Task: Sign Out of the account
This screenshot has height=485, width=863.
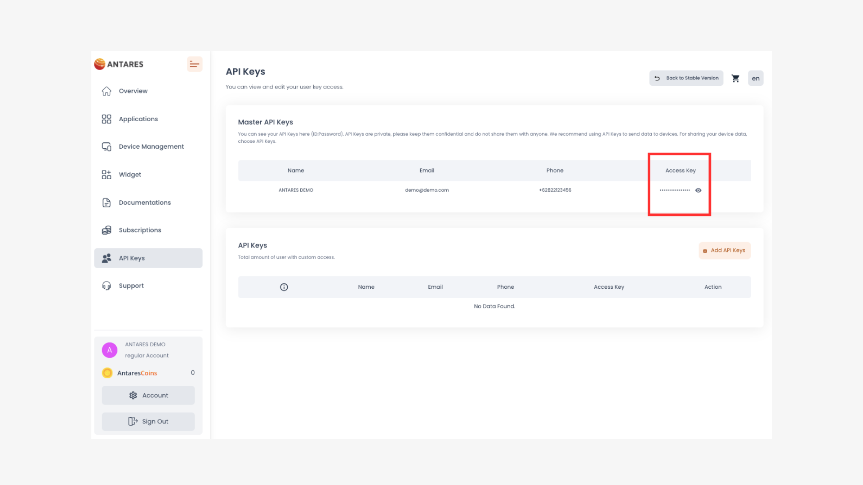Action: click(148, 421)
